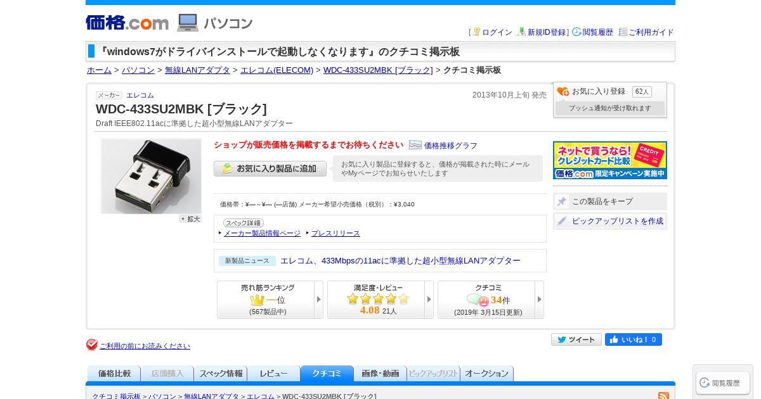This screenshot has height=399, width=761.
Task: Open the クチコミ box using its arrow
Action: (540, 300)
